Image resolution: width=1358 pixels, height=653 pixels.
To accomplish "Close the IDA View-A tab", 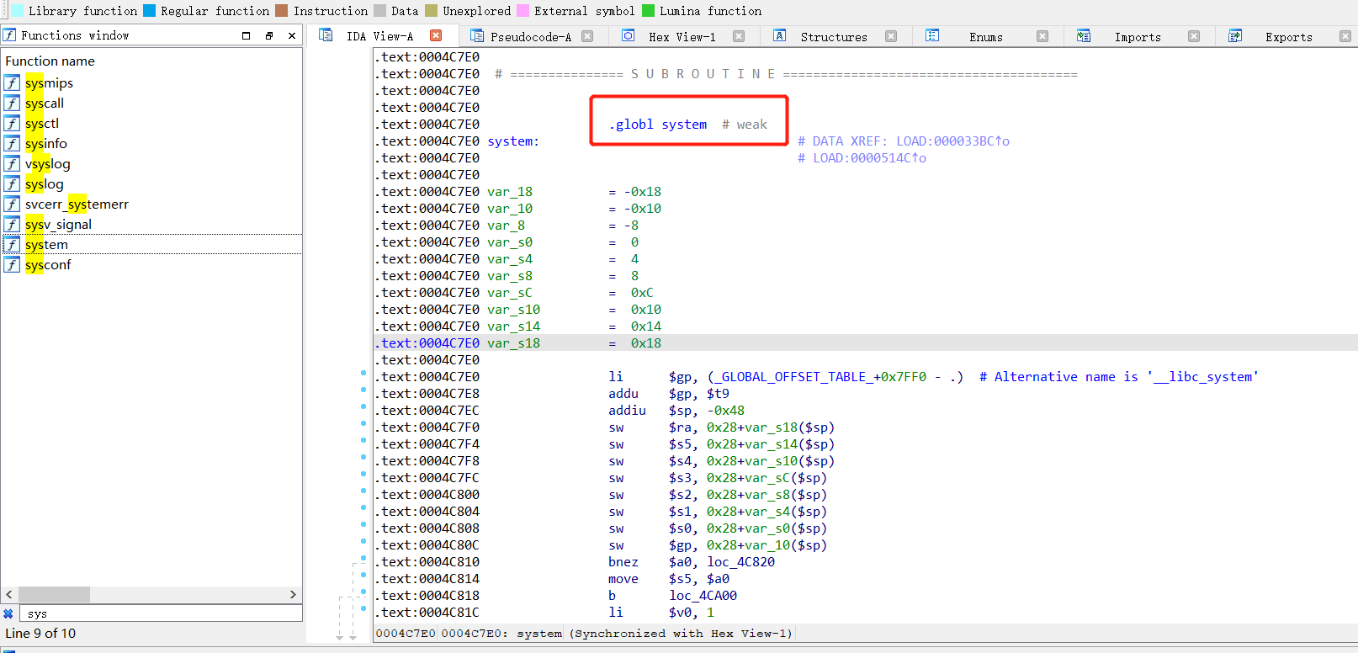I will tap(436, 35).
